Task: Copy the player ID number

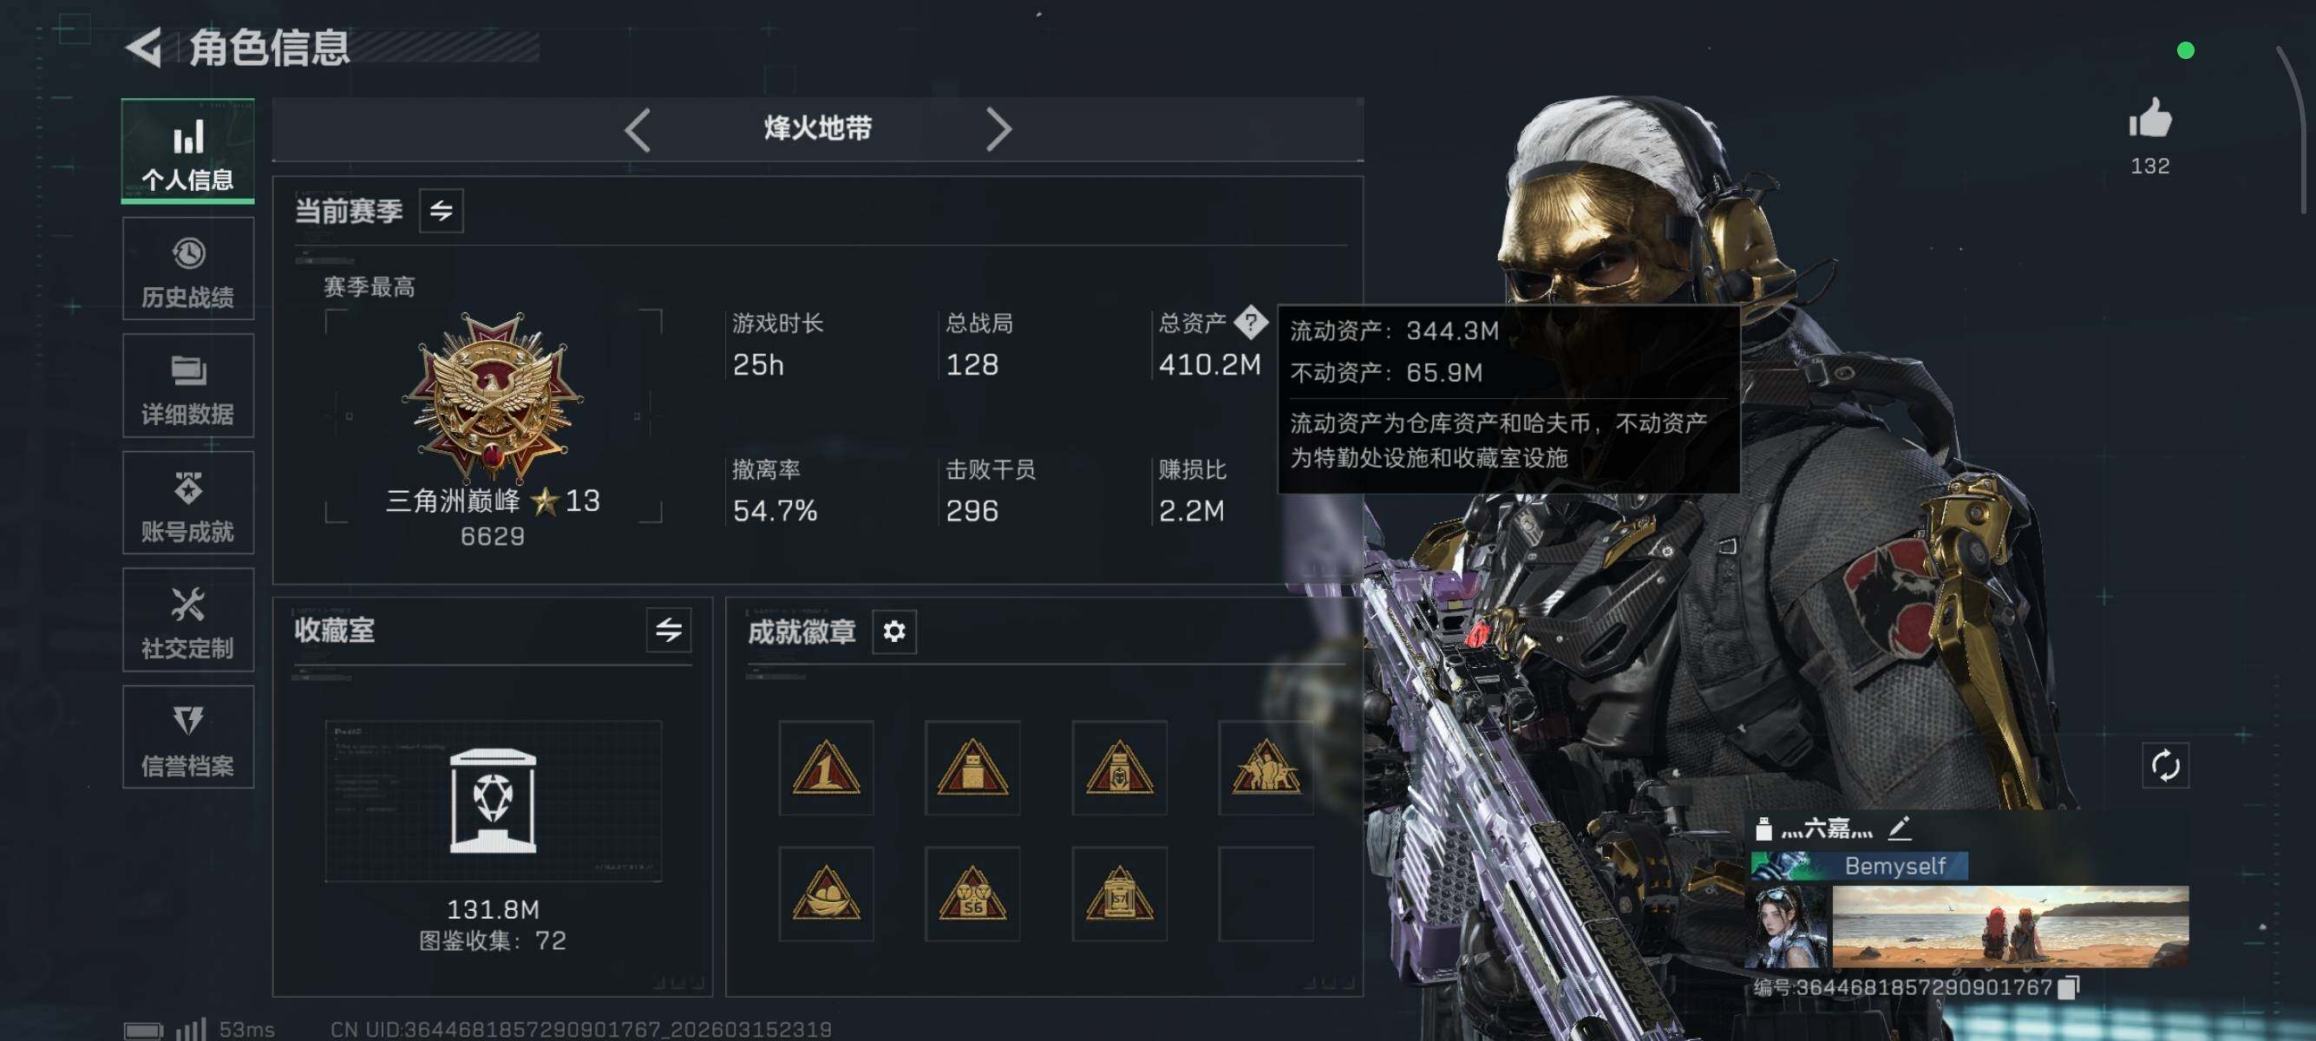Action: tap(2069, 987)
